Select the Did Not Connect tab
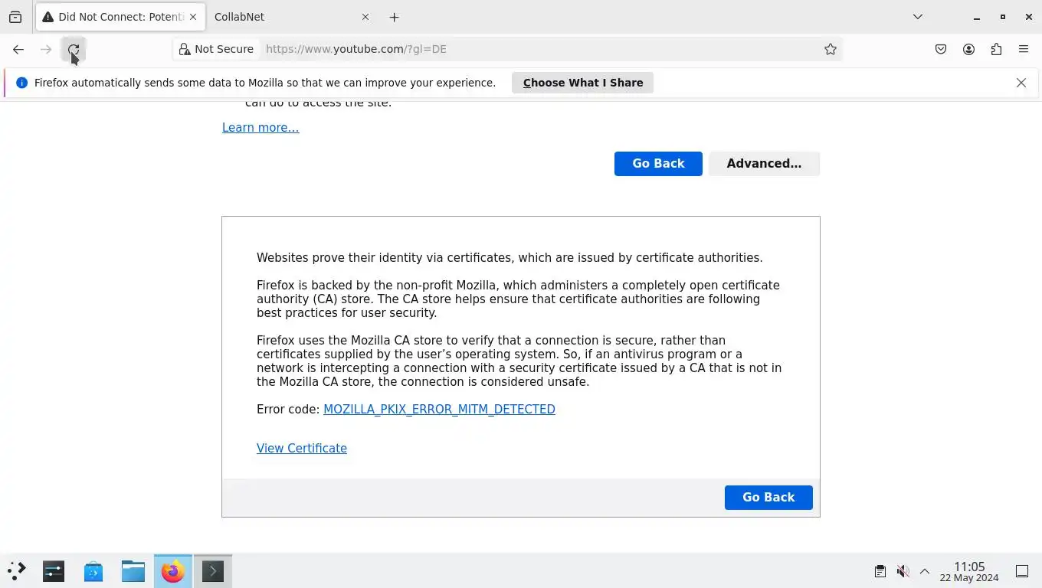The image size is (1042, 588). click(x=120, y=17)
